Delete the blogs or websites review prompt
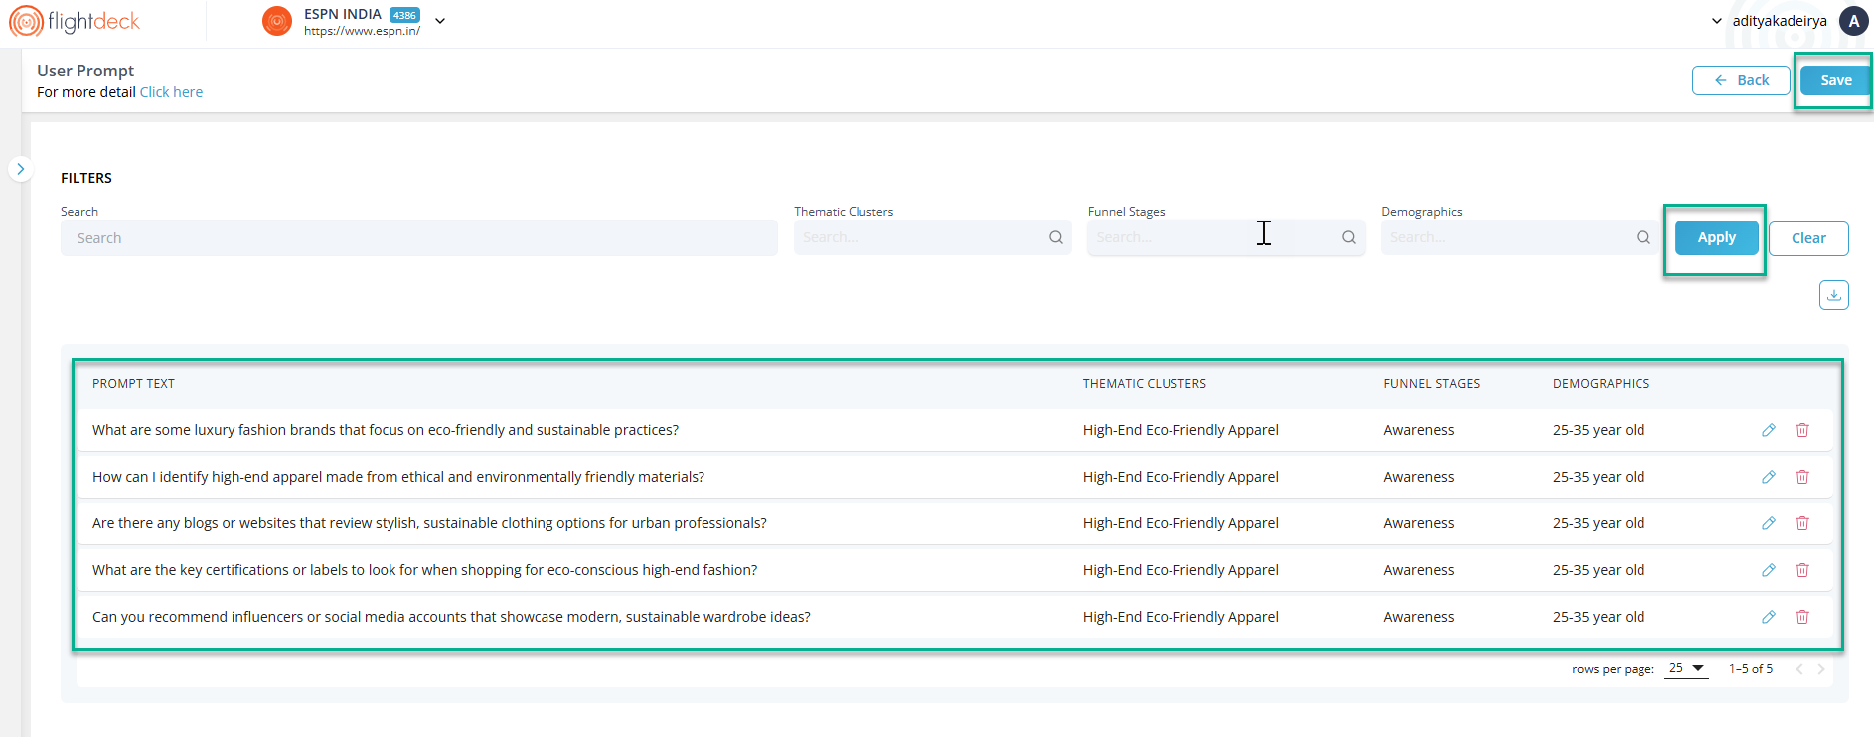1874x737 pixels. tap(1802, 523)
